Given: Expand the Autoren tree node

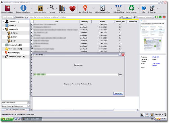Looking at the screenshot, I should [3, 22].
